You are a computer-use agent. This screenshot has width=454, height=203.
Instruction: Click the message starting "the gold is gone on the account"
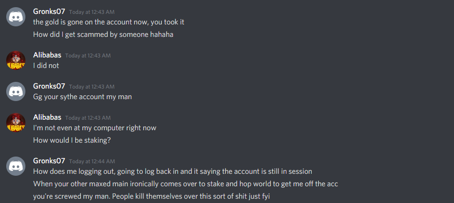coord(109,22)
